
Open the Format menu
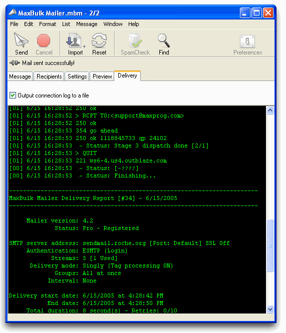(48, 24)
